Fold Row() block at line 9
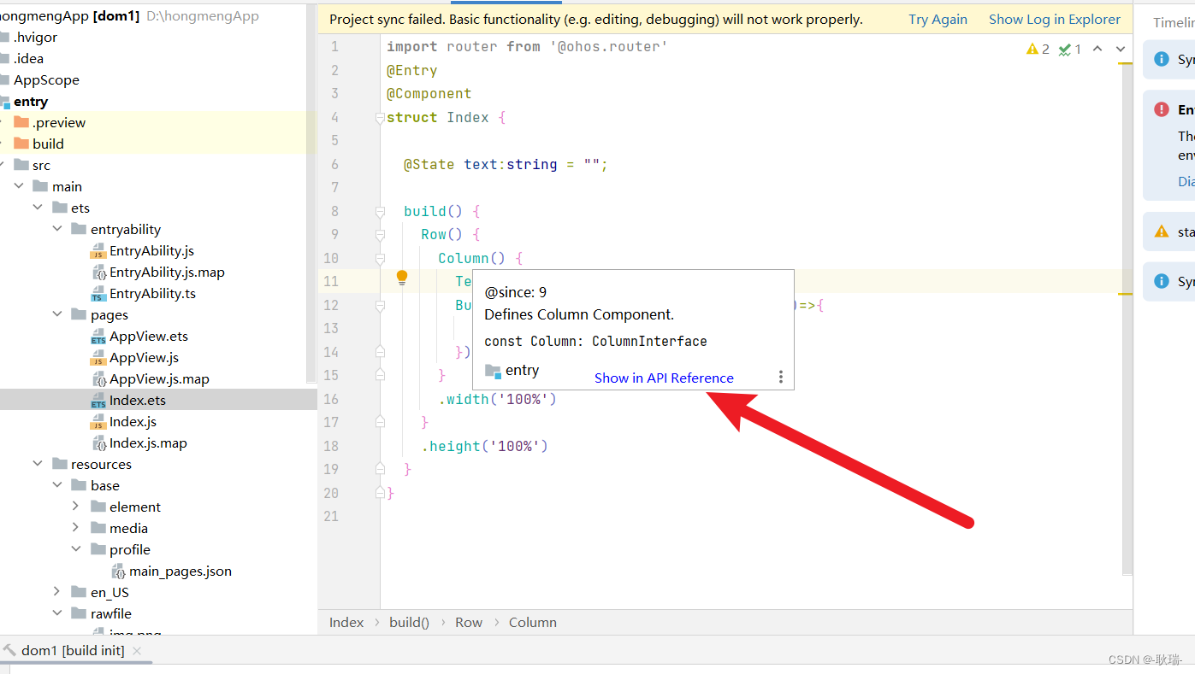 point(380,235)
